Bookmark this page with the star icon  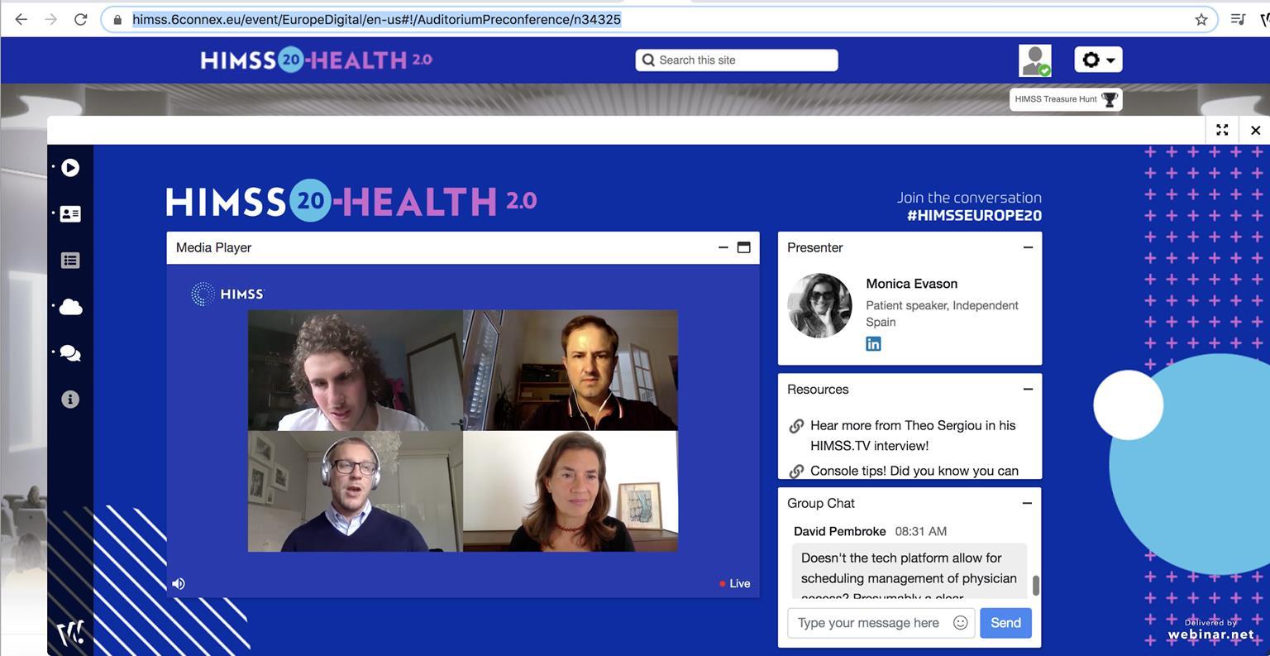pyautogui.click(x=1201, y=19)
